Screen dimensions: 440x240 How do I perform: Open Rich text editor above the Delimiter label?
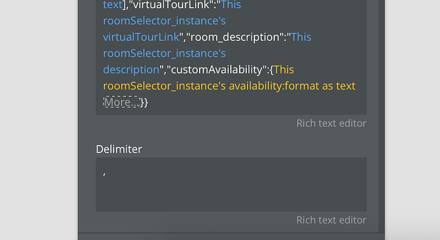coord(331,123)
